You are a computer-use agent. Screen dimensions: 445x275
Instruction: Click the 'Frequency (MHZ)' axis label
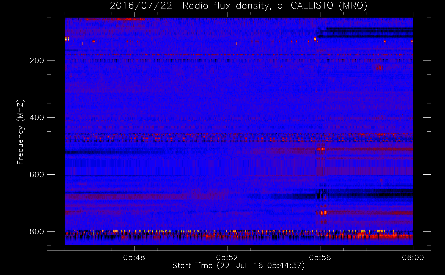[x=21, y=132]
